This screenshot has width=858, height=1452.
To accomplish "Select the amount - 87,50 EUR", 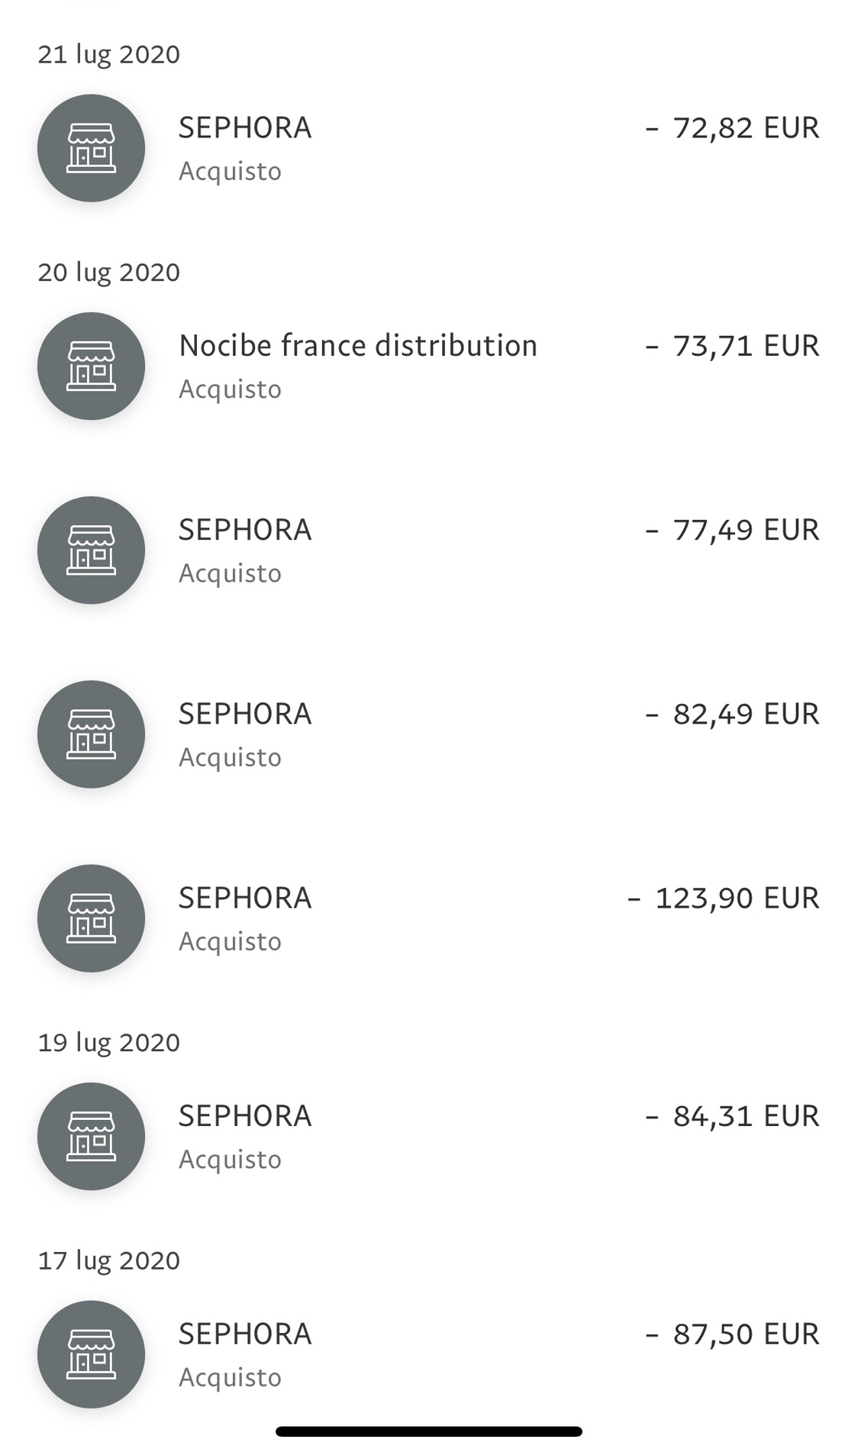I will [732, 1334].
